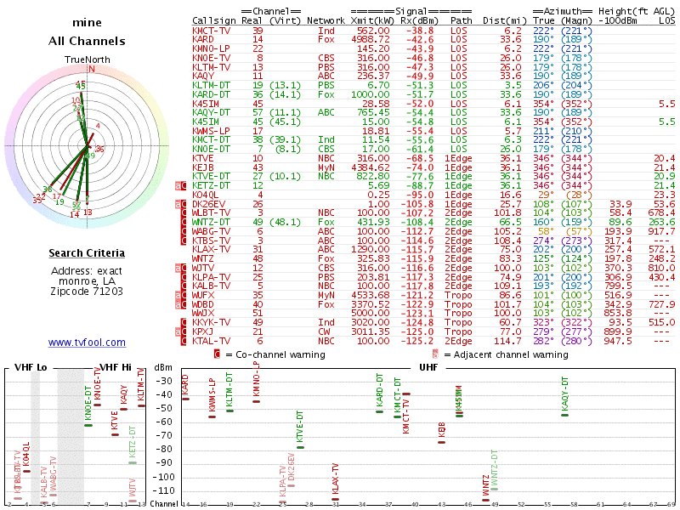Click the co-channel warning icon for KKYK-TV
Viewport: 680px width, 510px height.
184,322
